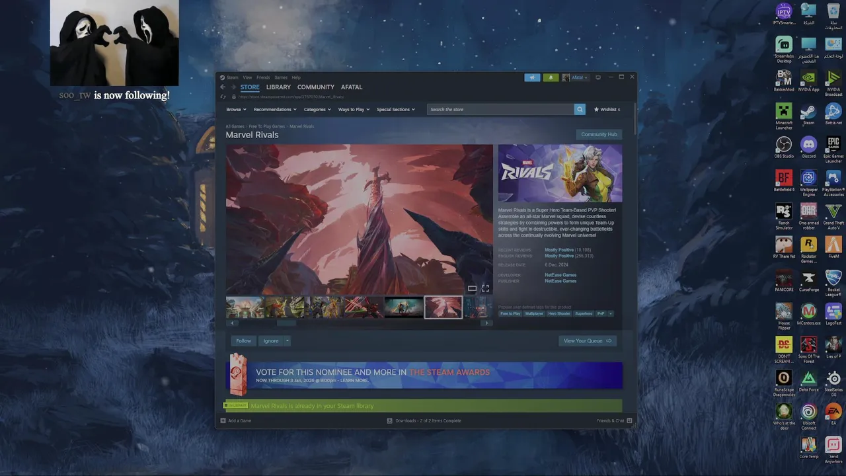Open Minecraft Launcher desktop icon

pos(784,116)
